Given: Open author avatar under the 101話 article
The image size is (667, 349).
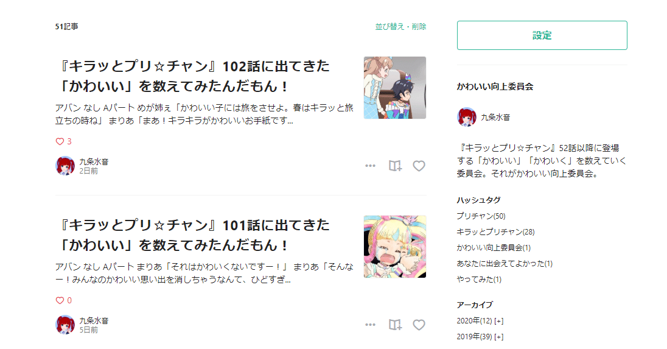Looking at the screenshot, I should [x=65, y=325].
